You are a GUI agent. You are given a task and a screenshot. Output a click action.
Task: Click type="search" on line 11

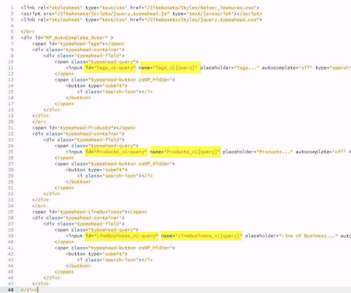[333, 68]
